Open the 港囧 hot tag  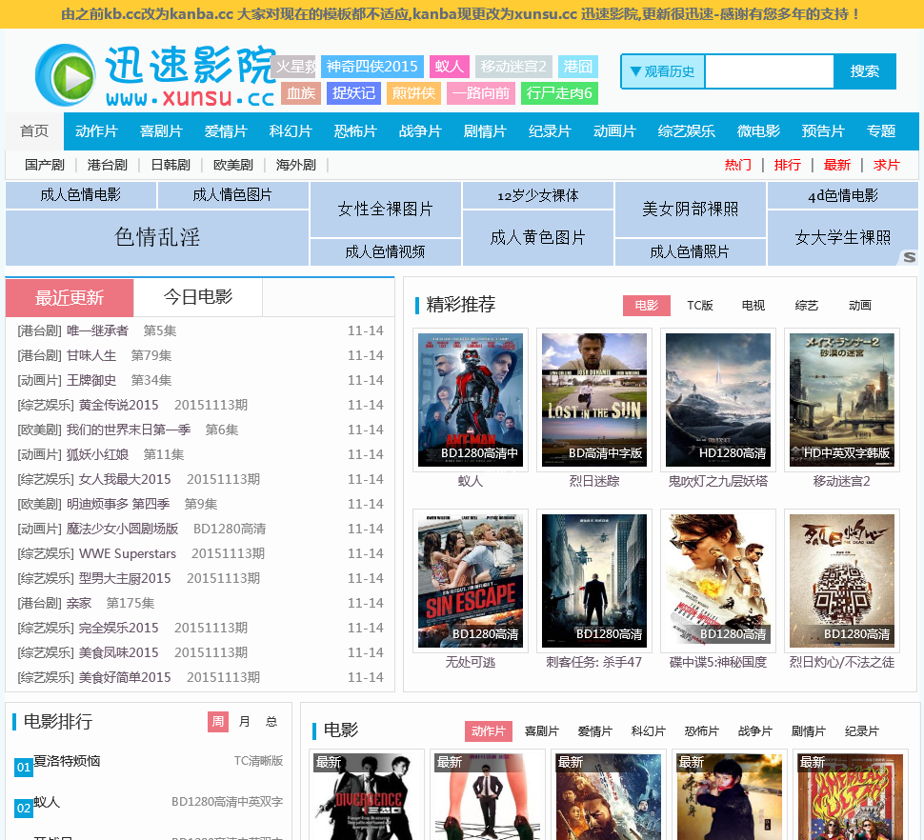pos(577,67)
